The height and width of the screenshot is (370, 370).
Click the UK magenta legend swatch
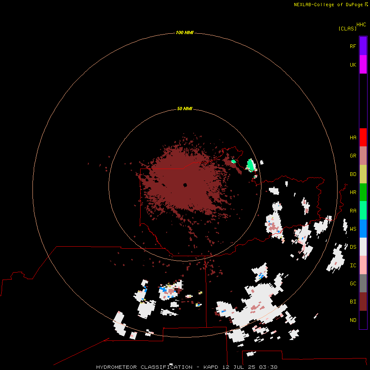363,65
